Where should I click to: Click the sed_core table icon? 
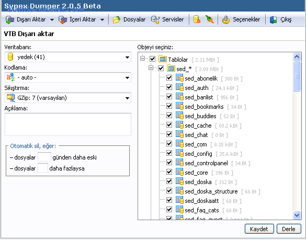(179, 172)
